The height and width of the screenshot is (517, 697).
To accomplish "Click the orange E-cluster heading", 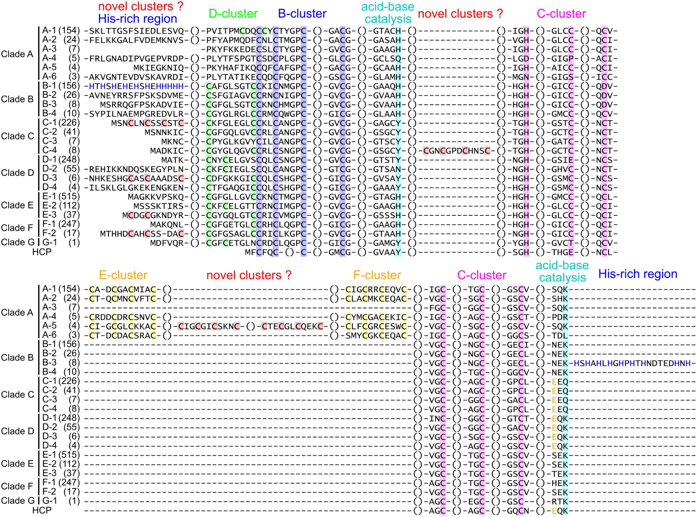I will [123, 275].
